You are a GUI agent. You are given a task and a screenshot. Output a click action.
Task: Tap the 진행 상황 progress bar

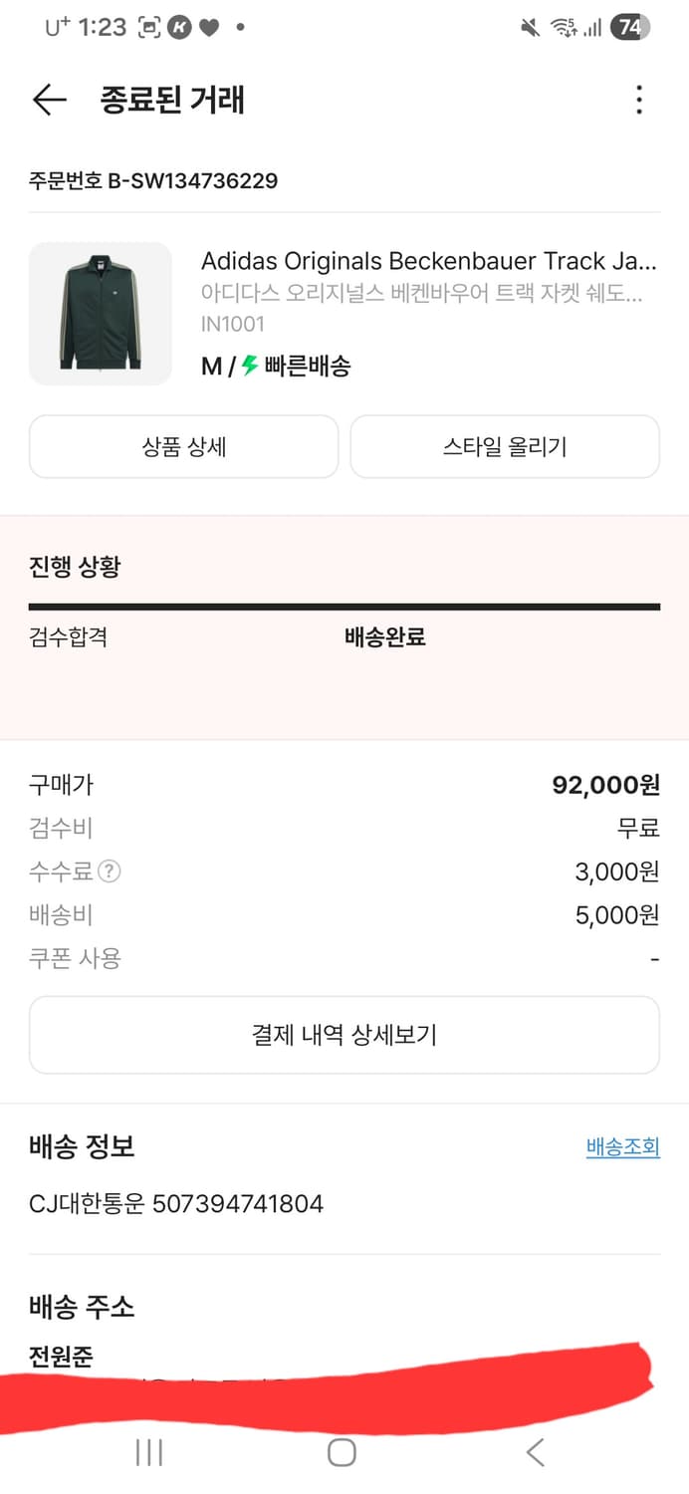click(344, 605)
